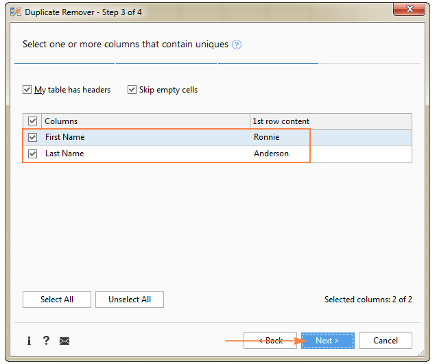Click the help icon beside the heading
The image size is (437, 364).
point(237,45)
